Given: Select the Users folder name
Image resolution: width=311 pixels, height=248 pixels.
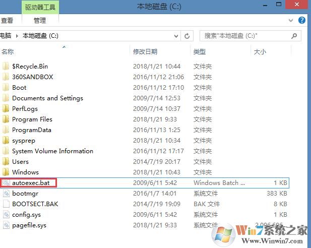Looking at the screenshot, I should pos(20,162).
